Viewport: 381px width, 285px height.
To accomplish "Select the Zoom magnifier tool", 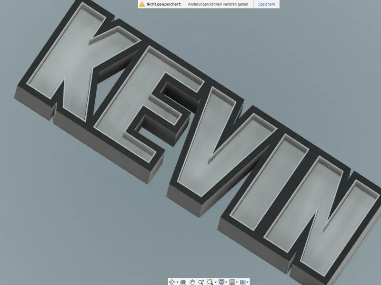I will pyautogui.click(x=201, y=282).
